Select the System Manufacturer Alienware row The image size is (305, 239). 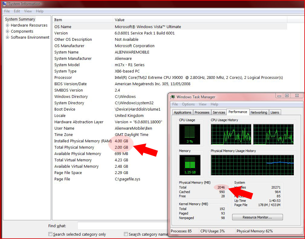pyautogui.click(x=170, y=59)
